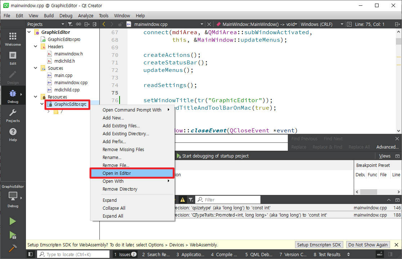Click the Filter field in Issues pane
The image size is (402, 259).
[x=228, y=200]
